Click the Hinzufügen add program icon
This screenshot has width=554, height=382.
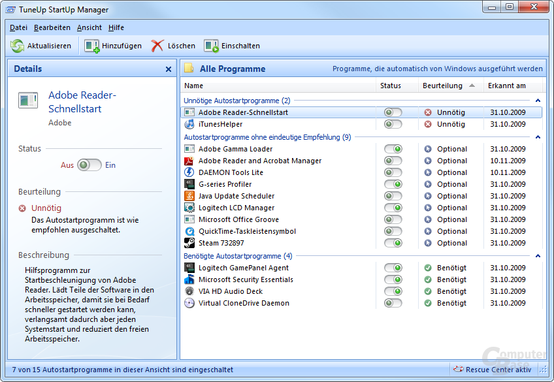pyautogui.click(x=92, y=46)
